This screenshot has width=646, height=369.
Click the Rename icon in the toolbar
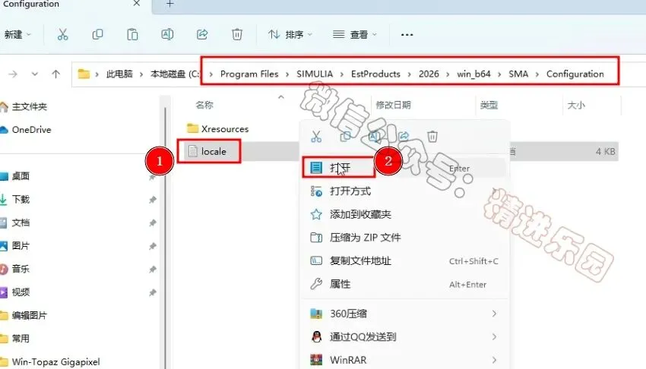coord(167,35)
